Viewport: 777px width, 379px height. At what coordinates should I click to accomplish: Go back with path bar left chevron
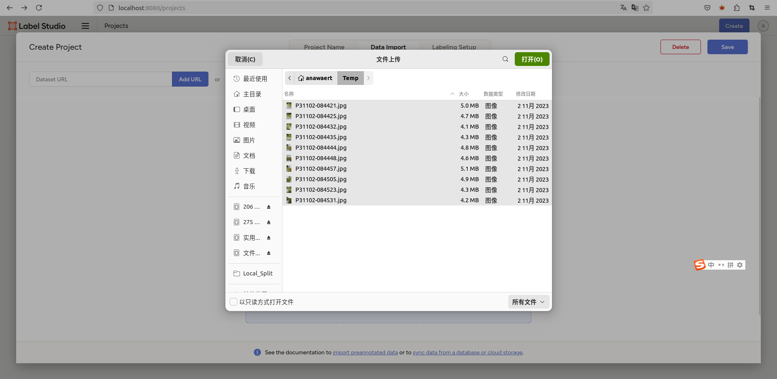tap(290, 78)
